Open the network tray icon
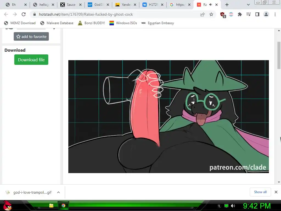Viewport: 281px width, 211px height. coord(226,206)
